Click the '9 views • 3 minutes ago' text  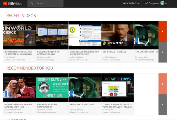click(x=111, y=60)
